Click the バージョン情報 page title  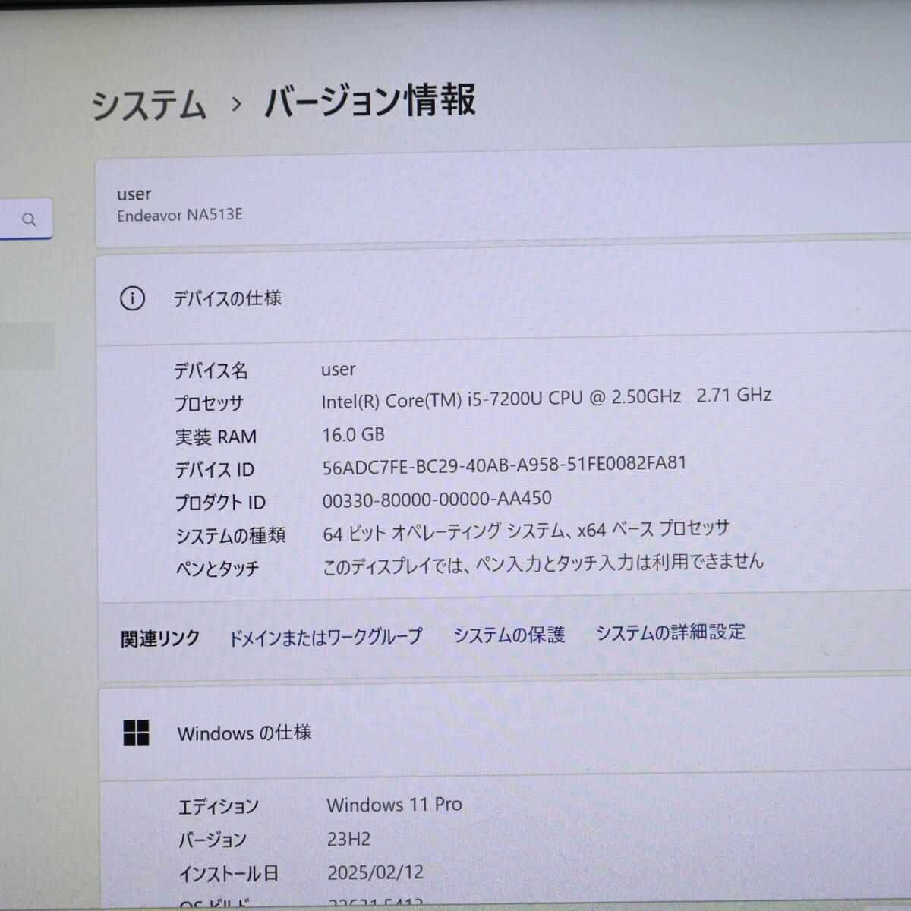tap(370, 101)
